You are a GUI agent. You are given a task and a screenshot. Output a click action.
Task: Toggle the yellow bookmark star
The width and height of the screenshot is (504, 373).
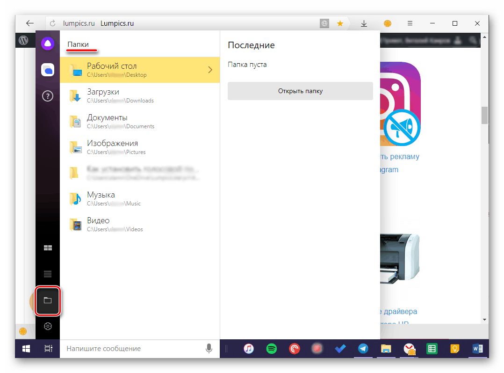(340, 23)
